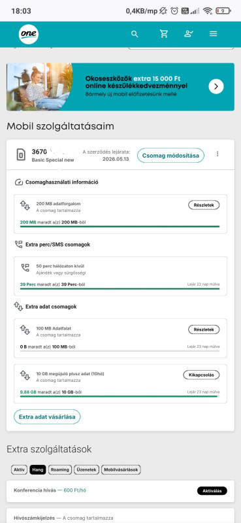The width and height of the screenshot is (241, 523).
Task: Open the search magnifier icon in header
Action: (135, 34)
